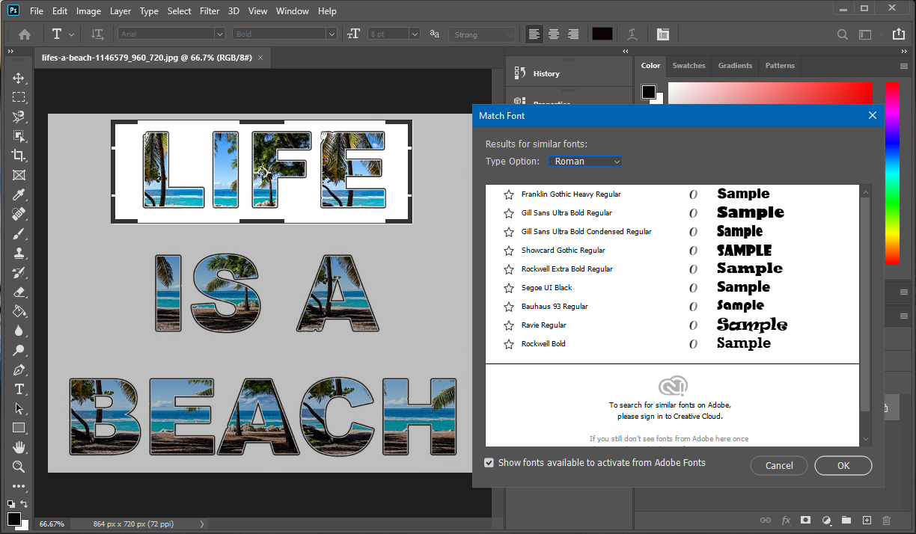Open the Type Option Roman dropdown
916x534 pixels.
pos(584,162)
